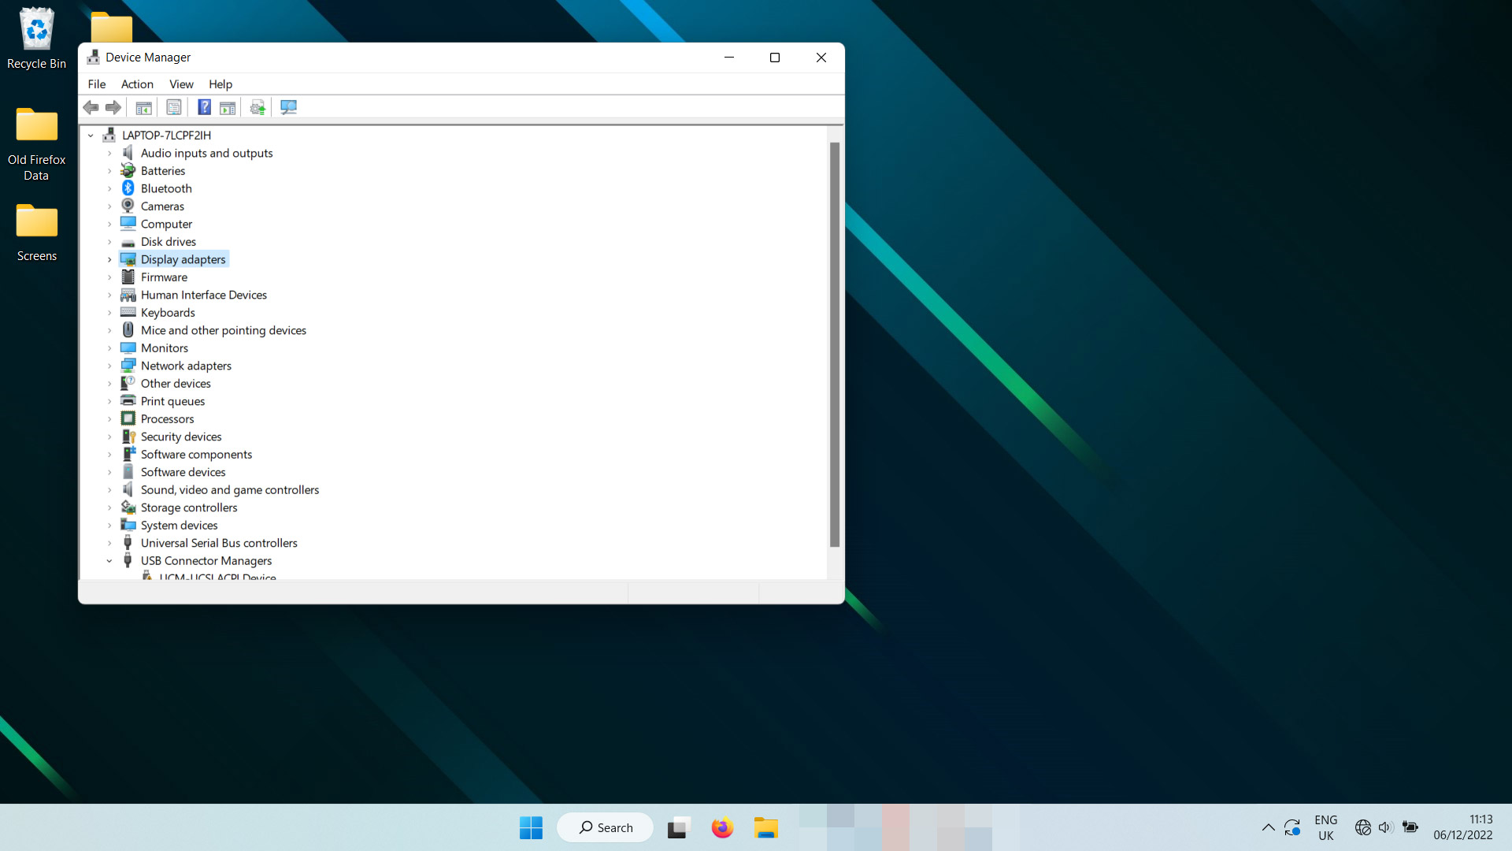Select the Network adapters category
This screenshot has height=851, width=1512.
click(186, 365)
